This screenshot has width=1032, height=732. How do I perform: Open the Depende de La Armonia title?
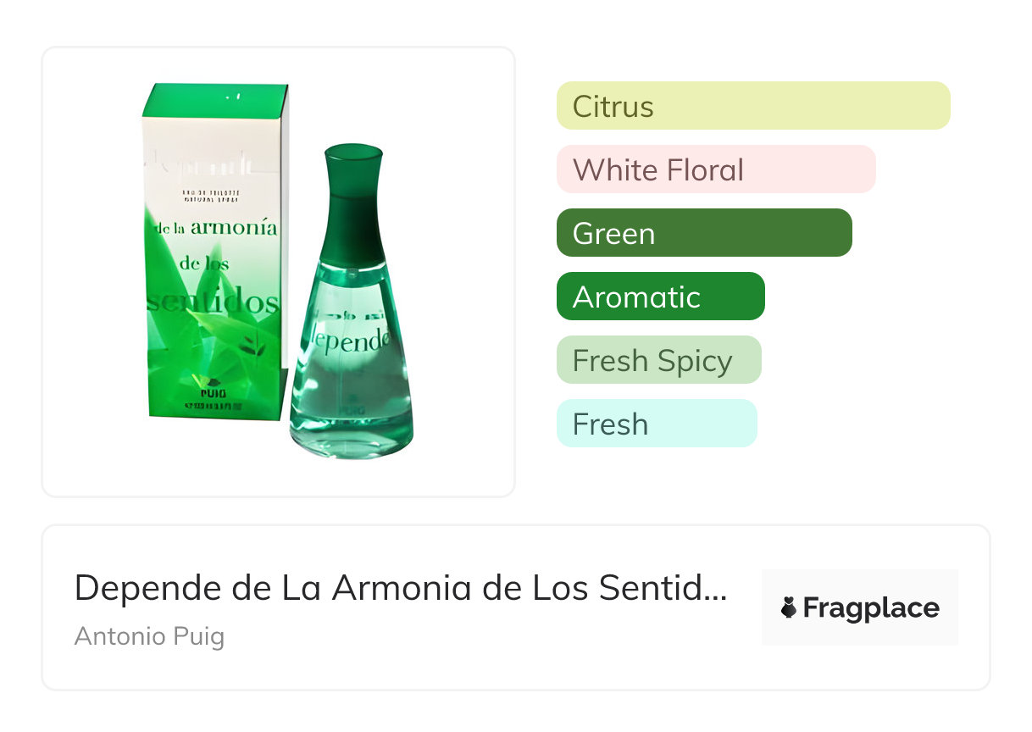[x=400, y=587]
